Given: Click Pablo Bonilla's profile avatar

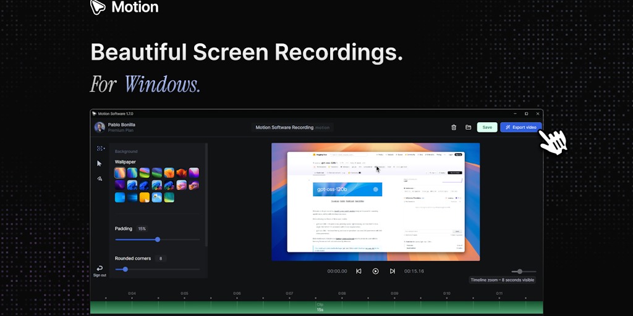Looking at the screenshot, I should tap(100, 127).
